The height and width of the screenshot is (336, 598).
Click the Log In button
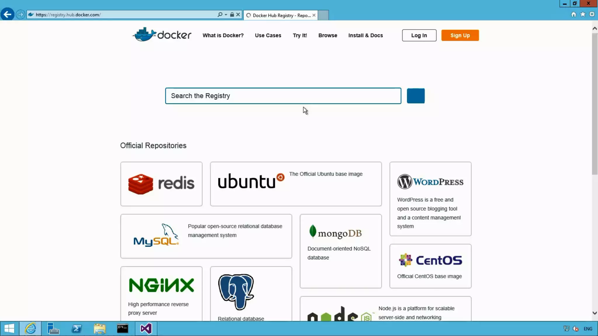(419, 35)
